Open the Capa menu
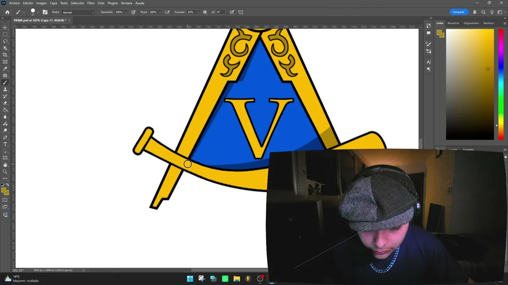Viewport: 508px width, 285px height. [54, 3]
